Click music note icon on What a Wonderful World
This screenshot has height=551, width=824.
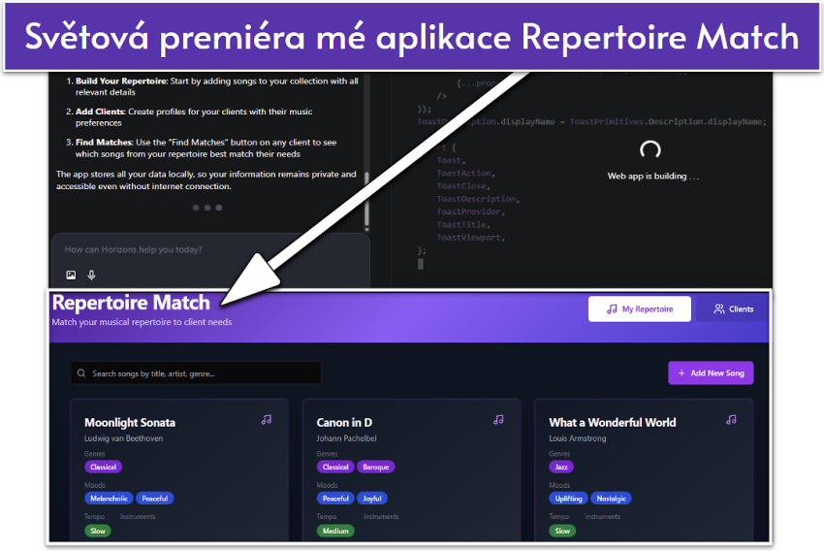(x=732, y=420)
